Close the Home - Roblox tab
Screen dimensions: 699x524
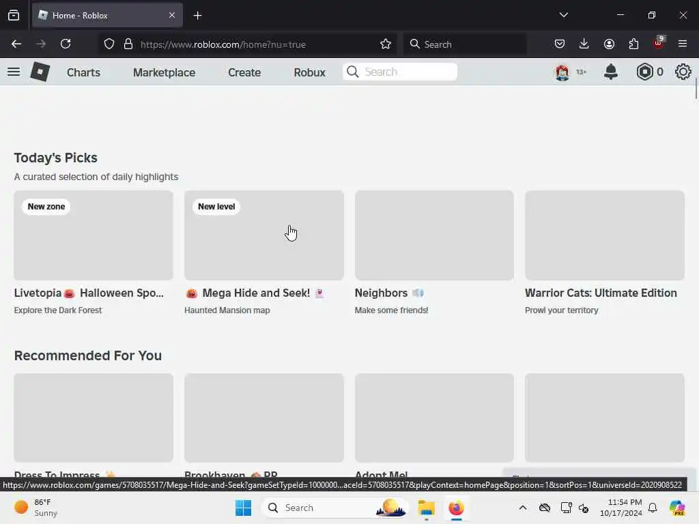click(172, 15)
